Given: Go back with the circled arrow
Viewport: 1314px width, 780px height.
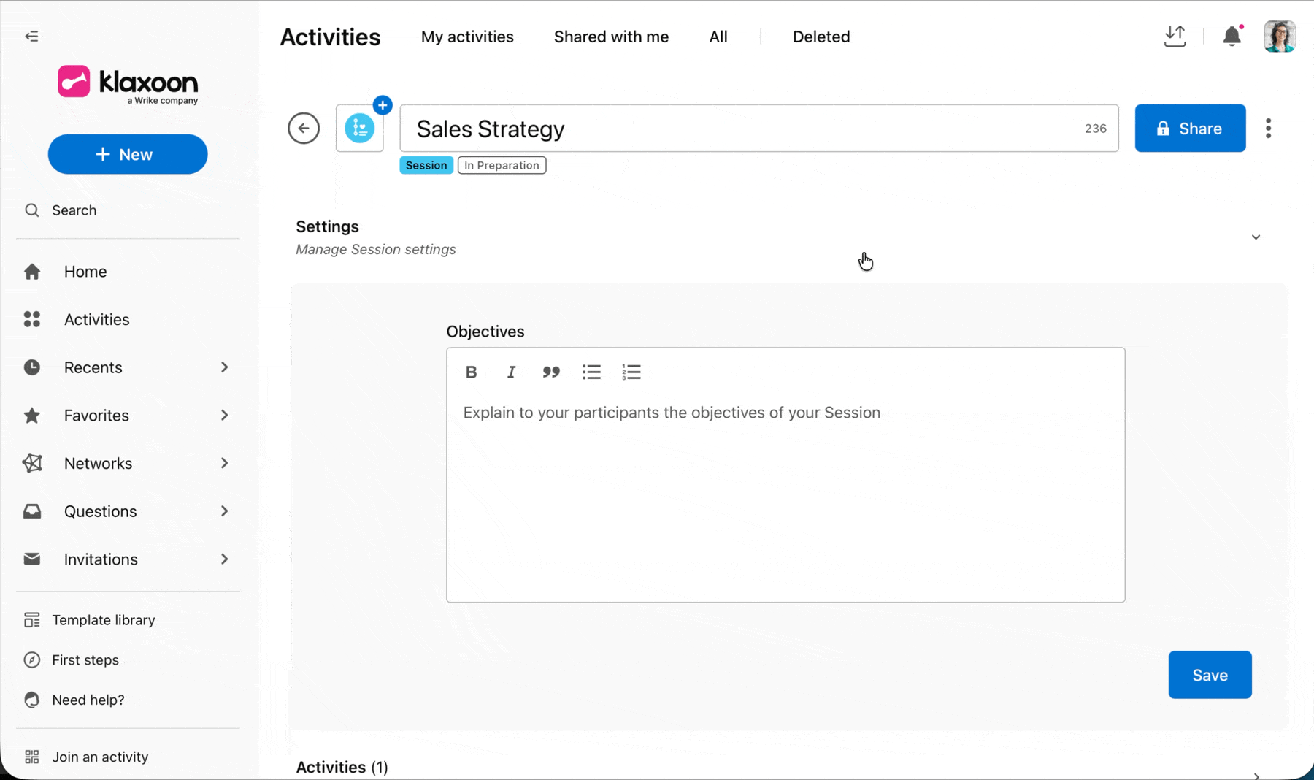Looking at the screenshot, I should pyautogui.click(x=304, y=129).
